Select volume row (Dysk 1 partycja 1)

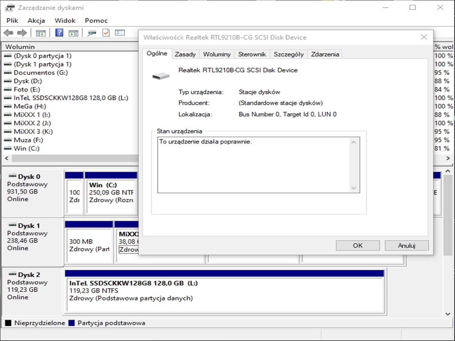42,64
